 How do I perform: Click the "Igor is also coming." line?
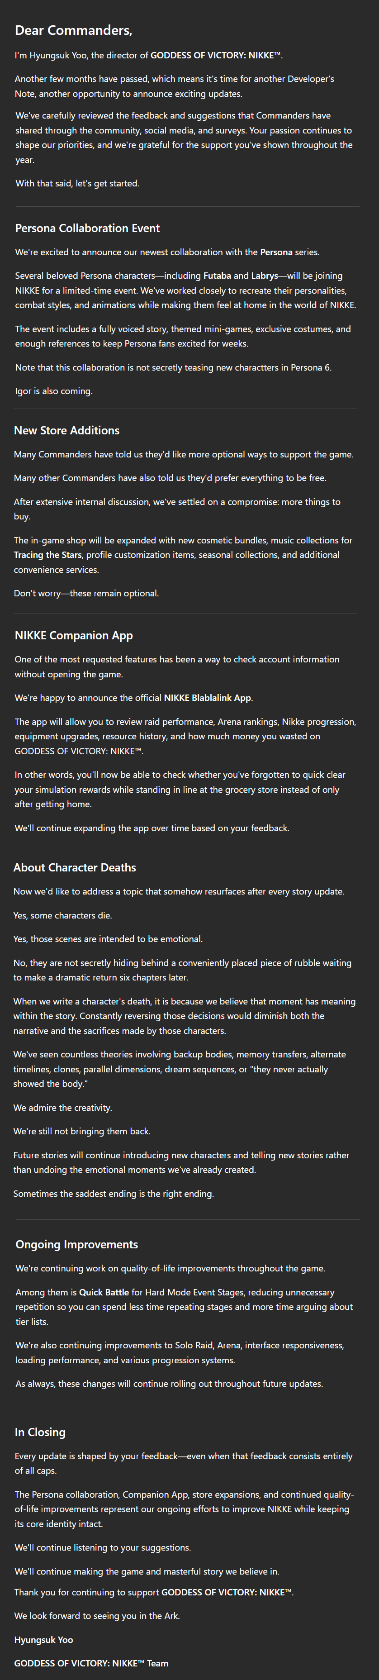pyautogui.click(x=54, y=391)
